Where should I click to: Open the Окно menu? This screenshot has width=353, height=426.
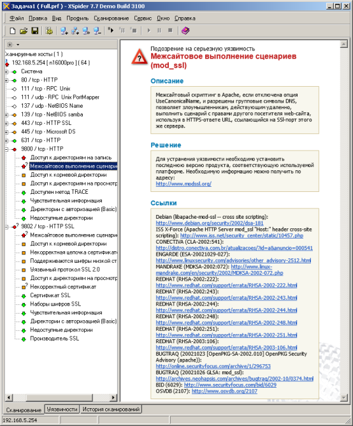click(163, 18)
